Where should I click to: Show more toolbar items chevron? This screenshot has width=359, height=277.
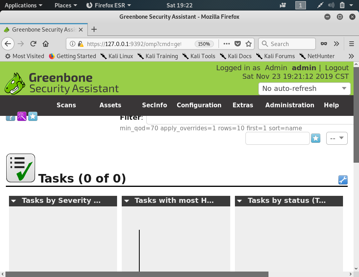pos(336,44)
